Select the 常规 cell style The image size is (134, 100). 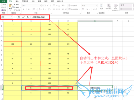pyautogui.click(x=126, y=5)
